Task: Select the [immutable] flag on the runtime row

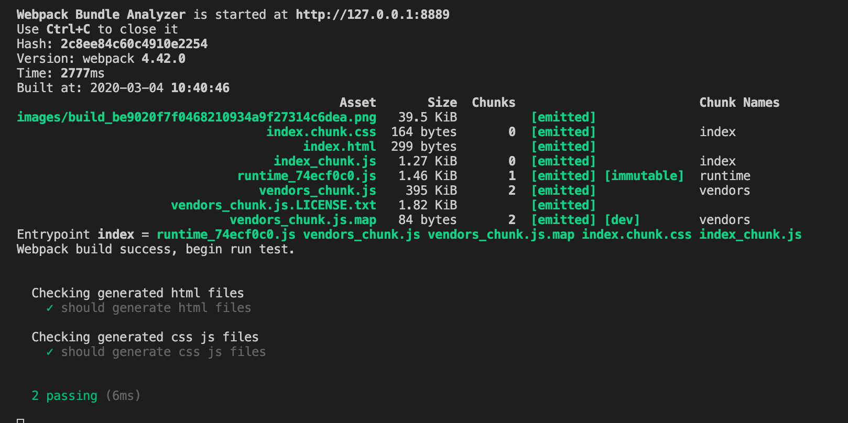Action: coord(644,176)
